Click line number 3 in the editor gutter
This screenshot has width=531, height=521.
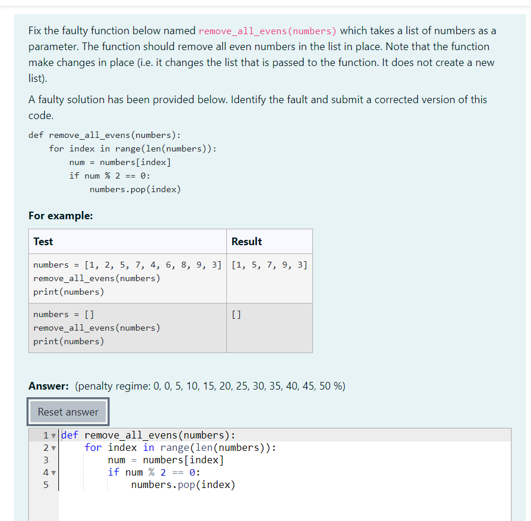click(45, 460)
